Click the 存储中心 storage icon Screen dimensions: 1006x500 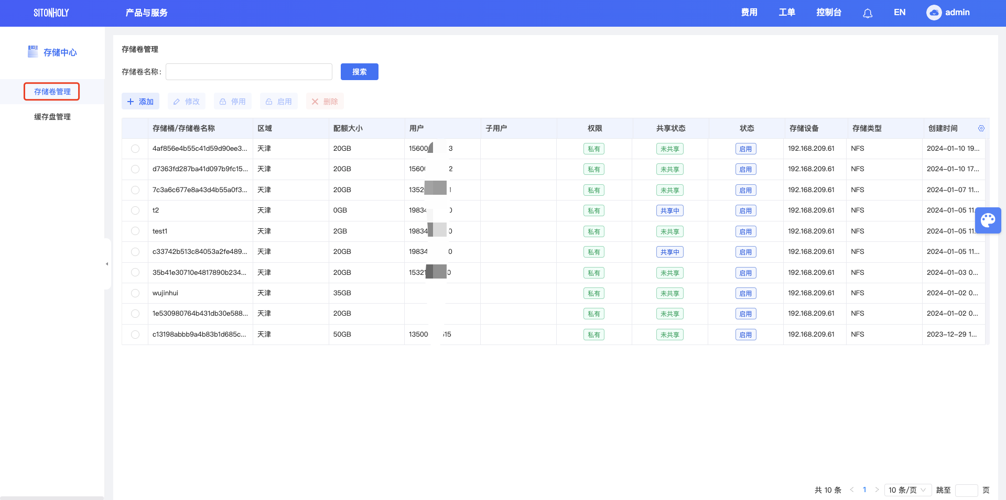tap(33, 51)
